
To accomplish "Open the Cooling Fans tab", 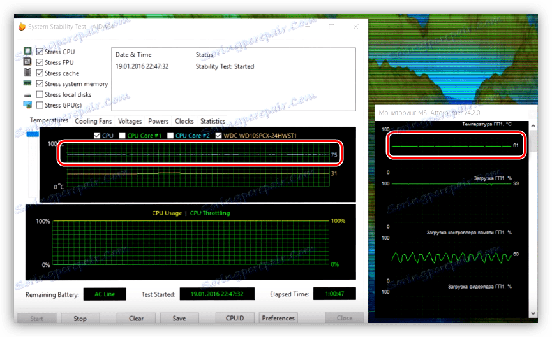I will [93, 121].
